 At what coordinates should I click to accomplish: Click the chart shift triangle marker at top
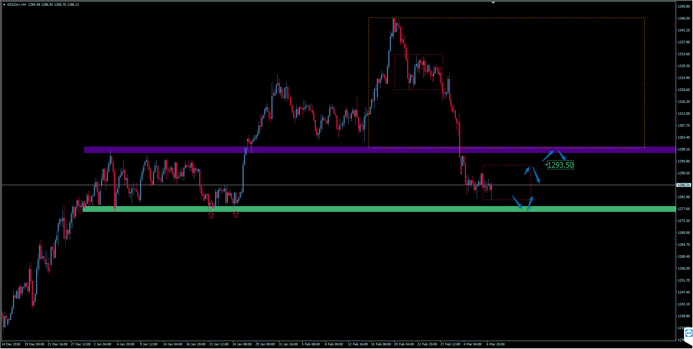coord(493,3)
